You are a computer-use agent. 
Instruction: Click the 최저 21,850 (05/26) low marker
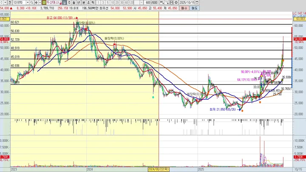click(225, 109)
